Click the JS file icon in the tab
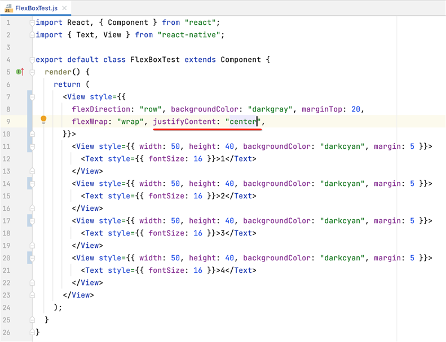Viewport: 446px width, 342px height. pyautogui.click(x=8, y=8)
